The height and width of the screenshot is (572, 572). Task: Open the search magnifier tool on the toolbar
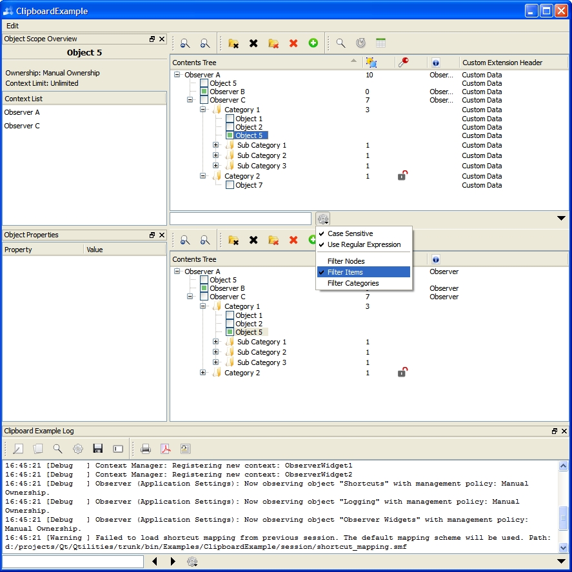click(x=340, y=43)
